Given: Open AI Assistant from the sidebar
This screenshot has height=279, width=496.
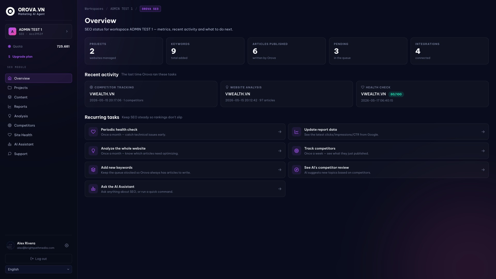Looking at the screenshot, I should (38, 144).
